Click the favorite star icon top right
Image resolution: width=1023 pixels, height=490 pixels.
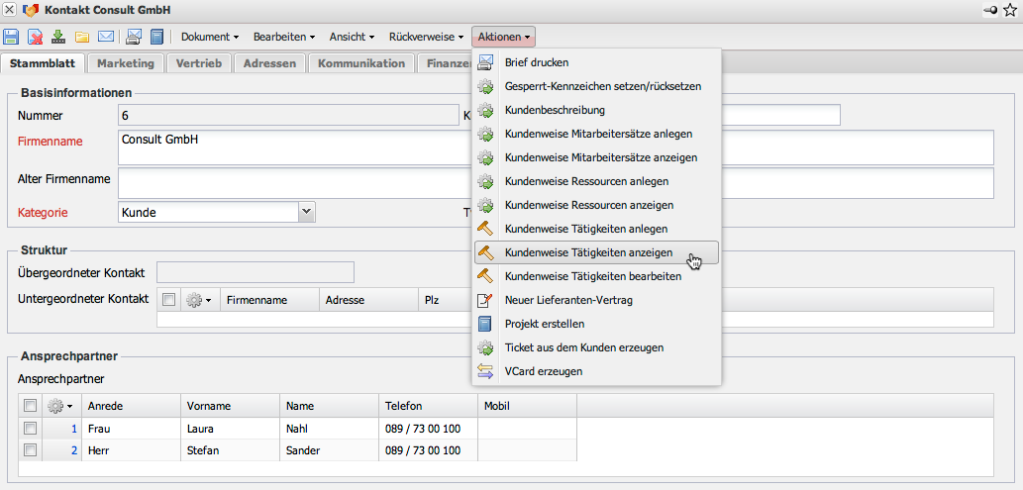[1009, 10]
